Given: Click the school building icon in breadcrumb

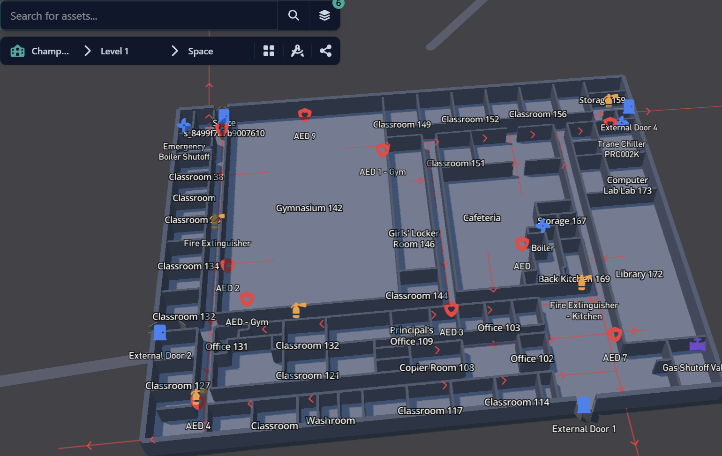Looking at the screenshot, I should (18, 51).
